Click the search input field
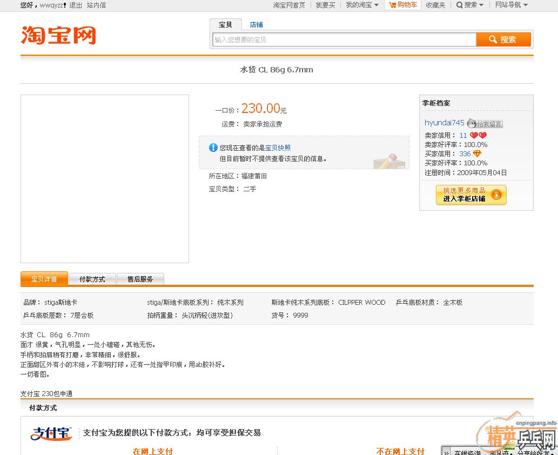Image resolution: width=558 pixels, height=455 pixels. 344,39
